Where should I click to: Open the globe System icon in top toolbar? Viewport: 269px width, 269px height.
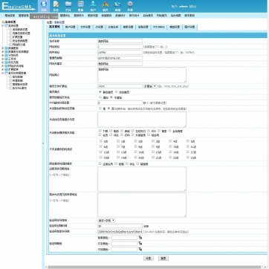coord(44,6)
